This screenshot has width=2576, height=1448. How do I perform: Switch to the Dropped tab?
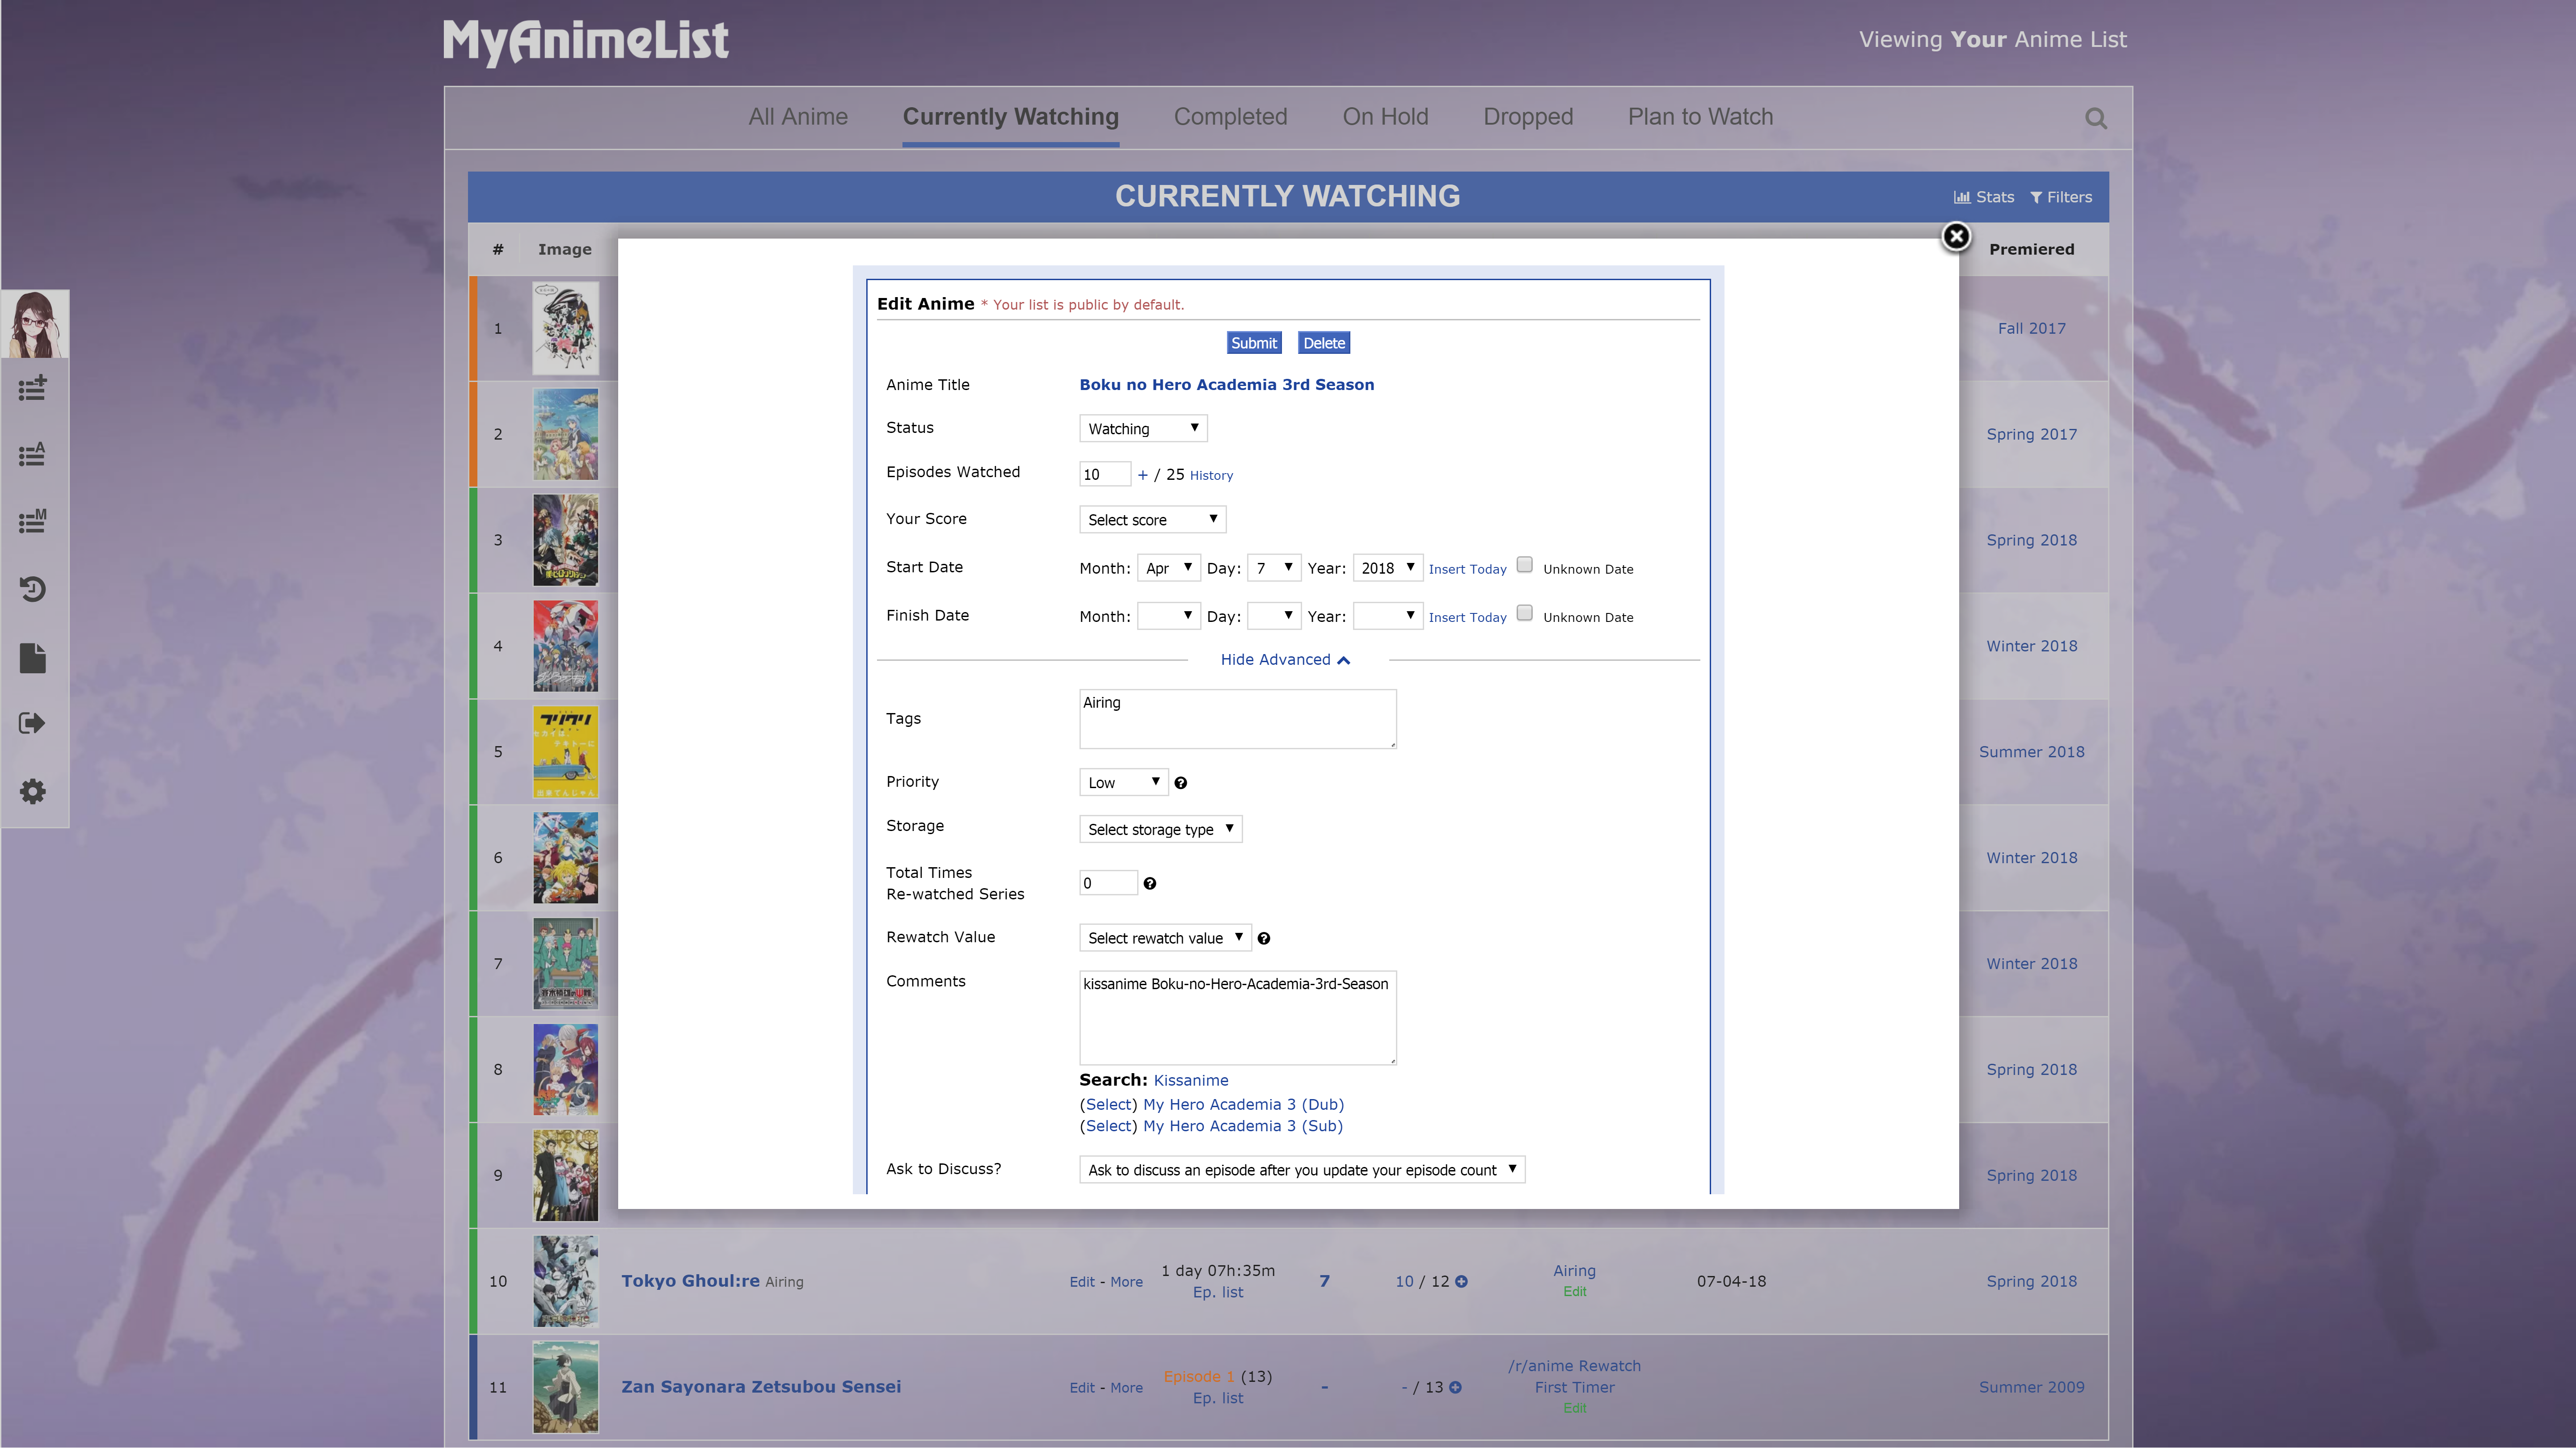pyautogui.click(x=1528, y=117)
